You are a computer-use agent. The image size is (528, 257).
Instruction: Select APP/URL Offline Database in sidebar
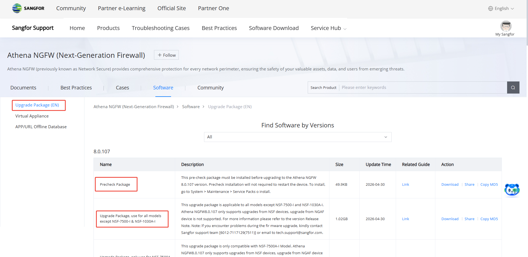pos(41,127)
